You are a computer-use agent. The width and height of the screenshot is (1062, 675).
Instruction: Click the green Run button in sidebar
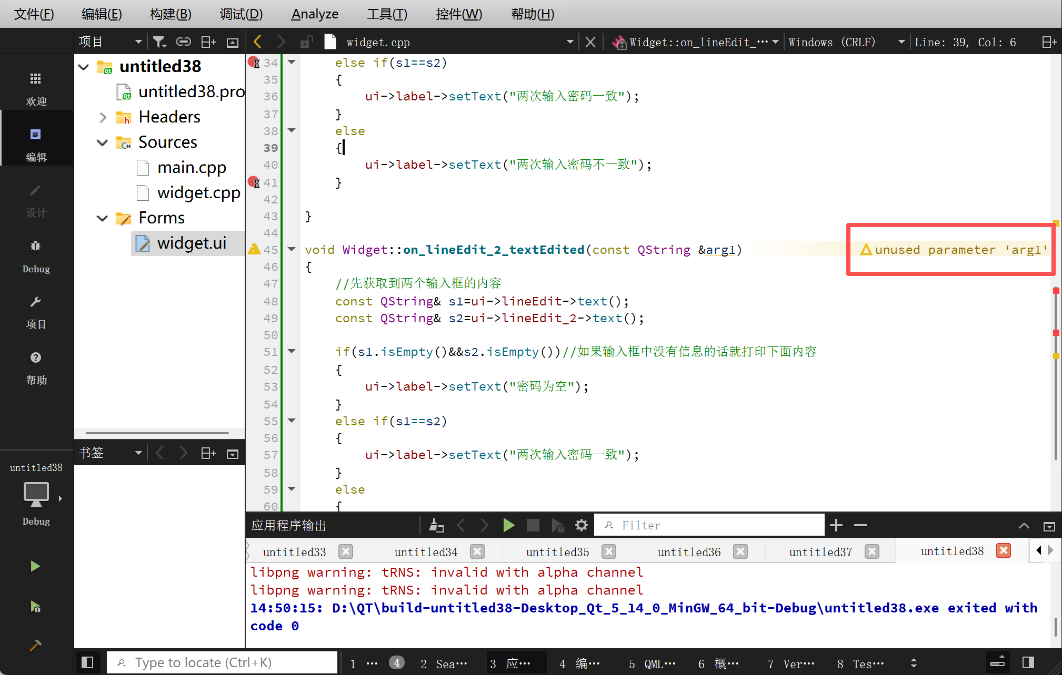[35, 566]
